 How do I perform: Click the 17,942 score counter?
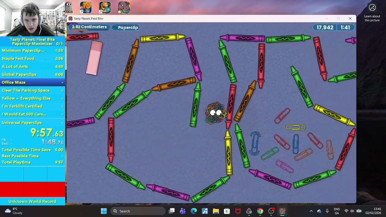(x=325, y=27)
